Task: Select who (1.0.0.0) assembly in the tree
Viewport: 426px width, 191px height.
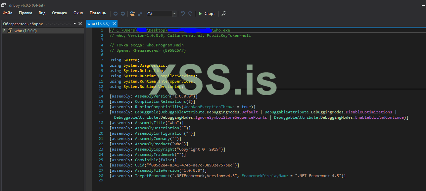Action: click(25, 31)
